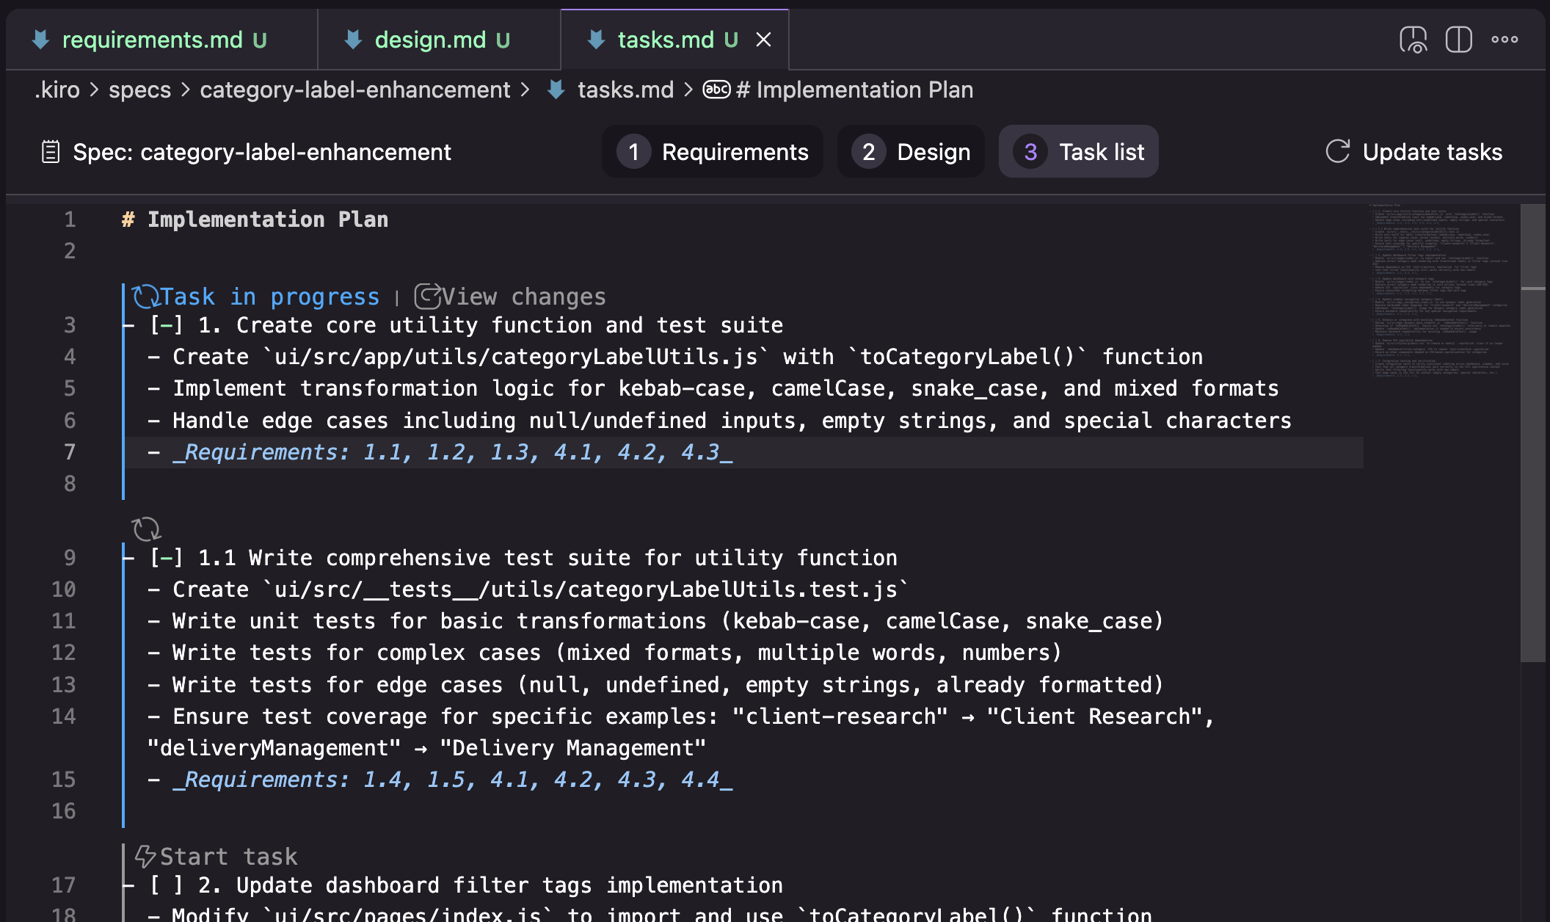The image size is (1550, 922).
Task: Check the box for task 2 dashboard filter tags
Action: click(x=166, y=885)
